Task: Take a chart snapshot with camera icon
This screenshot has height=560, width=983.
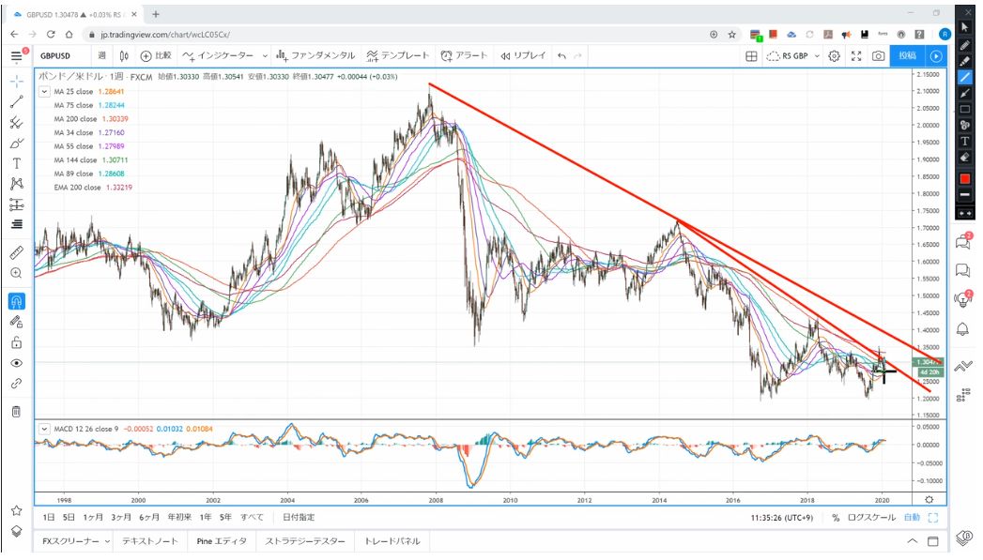Action: click(x=878, y=56)
